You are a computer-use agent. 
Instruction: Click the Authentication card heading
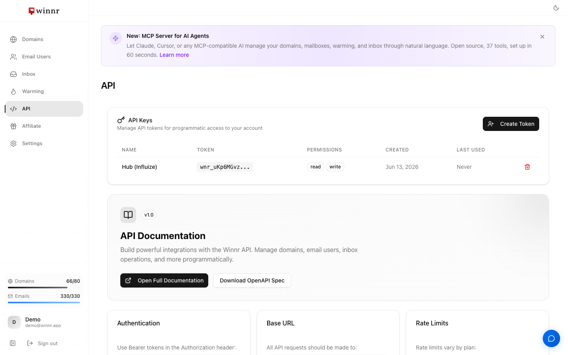tap(138, 323)
